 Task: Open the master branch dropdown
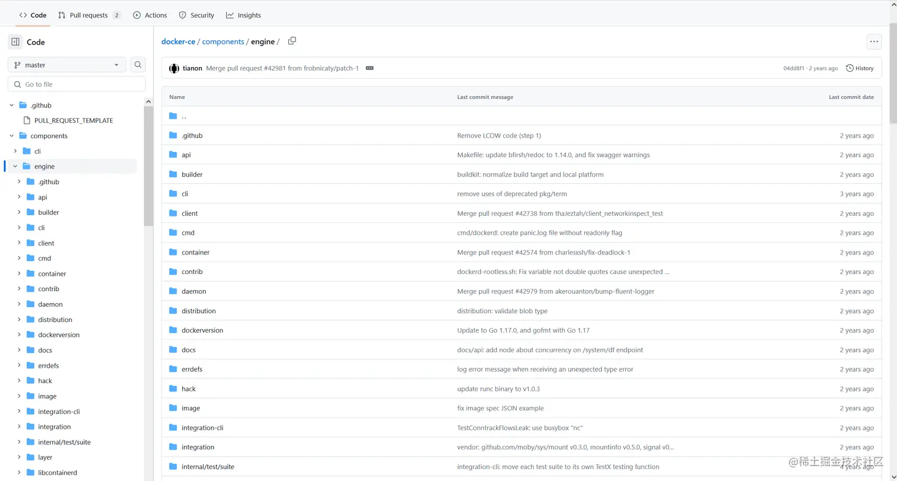coord(66,65)
